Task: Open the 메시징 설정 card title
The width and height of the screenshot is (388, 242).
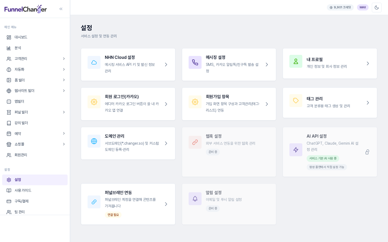Action: point(216,57)
